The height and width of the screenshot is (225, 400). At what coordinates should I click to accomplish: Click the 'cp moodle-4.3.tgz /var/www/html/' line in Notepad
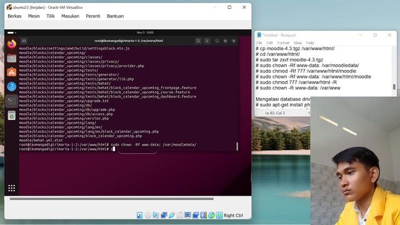[x=295, y=49]
